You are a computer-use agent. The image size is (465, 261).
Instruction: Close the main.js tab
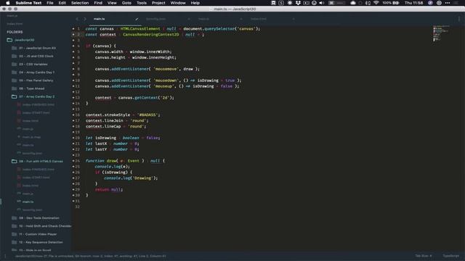click(241, 19)
